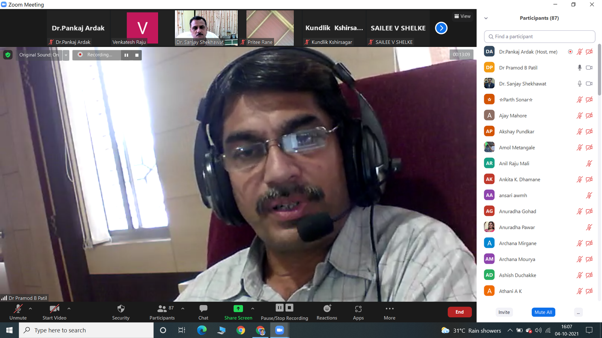Show hidden system tray icons
This screenshot has width=602, height=338.
tap(510, 330)
